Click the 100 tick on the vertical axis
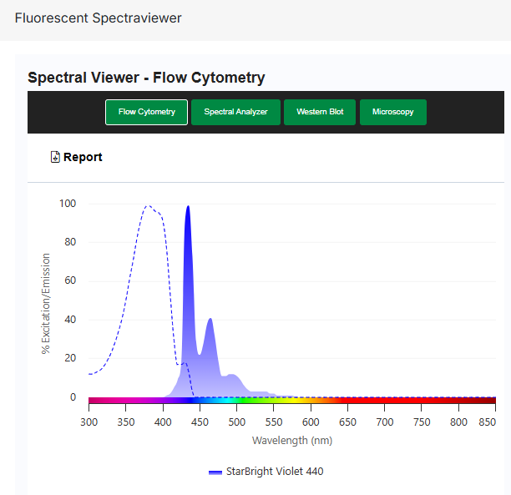Image resolution: width=511 pixels, height=495 pixels. click(68, 204)
